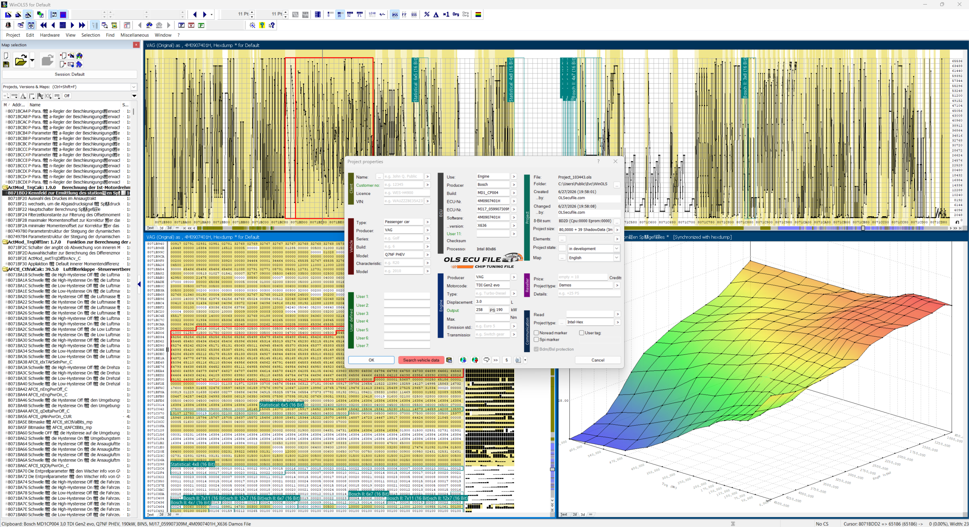Viewport: 969px width, 527px height.
Task: Click the blue puzzle piece plugin icon
Action: click(79, 64)
